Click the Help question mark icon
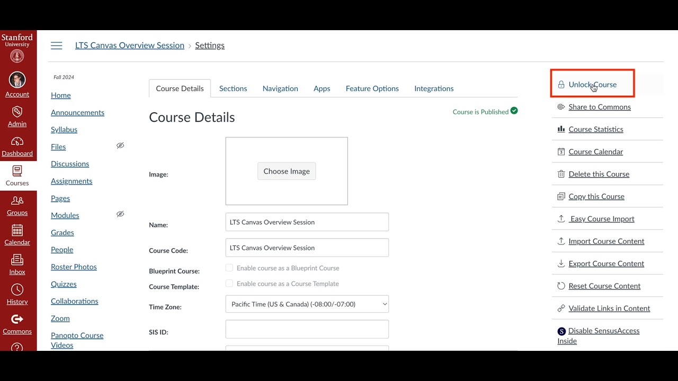Viewport: 678px width, 381px height. coord(17,347)
